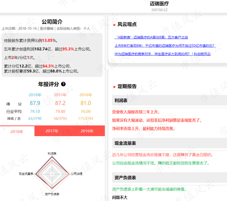The height and width of the screenshot is (201, 227).
Task: Click the 利润表 section header
Action: pyautogui.click(x=170, y=100)
